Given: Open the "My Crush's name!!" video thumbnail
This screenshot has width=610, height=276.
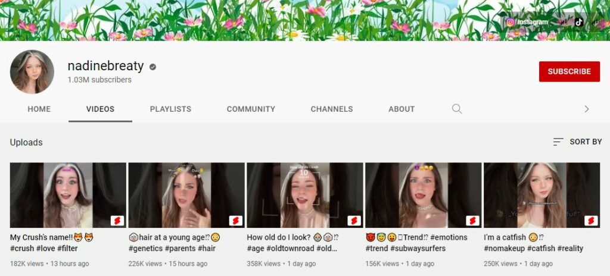Looking at the screenshot, I should [x=68, y=195].
